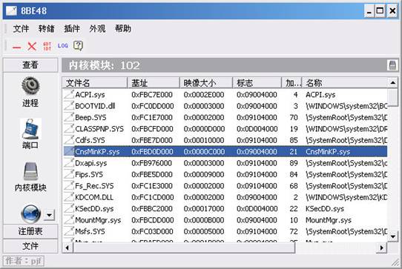
Task: Expand the dropdown arrow next to globe icon
Action: click(x=49, y=215)
